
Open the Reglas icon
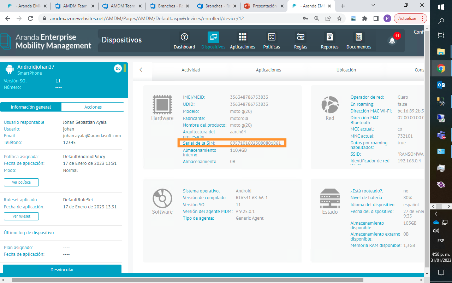pos(301,37)
